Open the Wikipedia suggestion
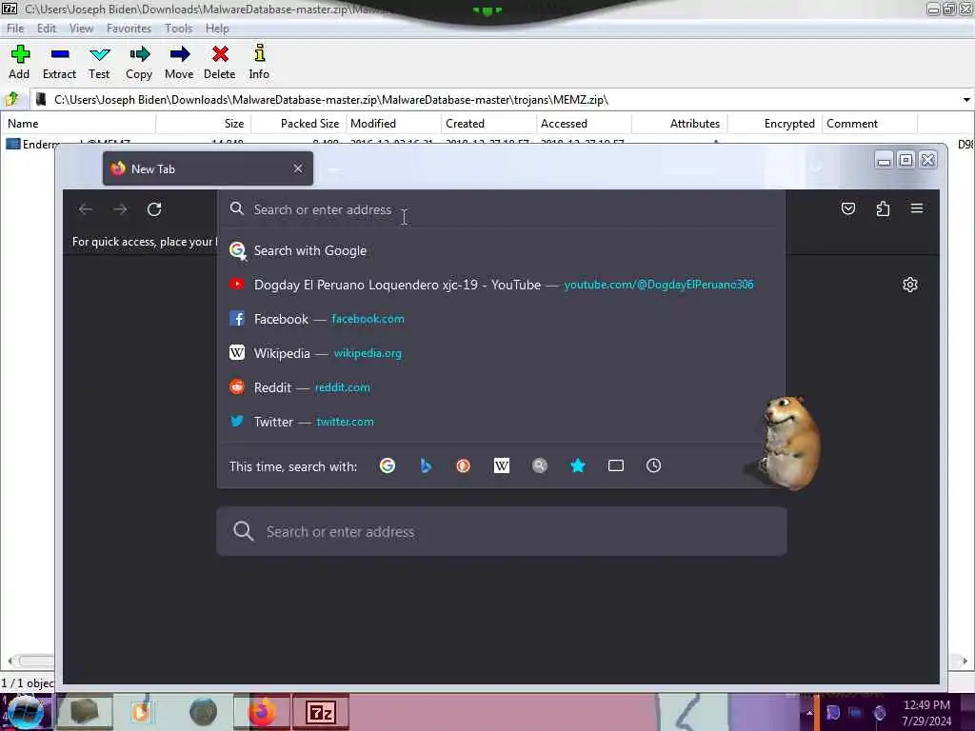The image size is (975, 731). 501,353
